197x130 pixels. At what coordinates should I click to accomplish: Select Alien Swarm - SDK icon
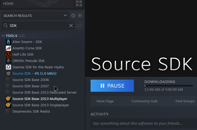point(8,42)
